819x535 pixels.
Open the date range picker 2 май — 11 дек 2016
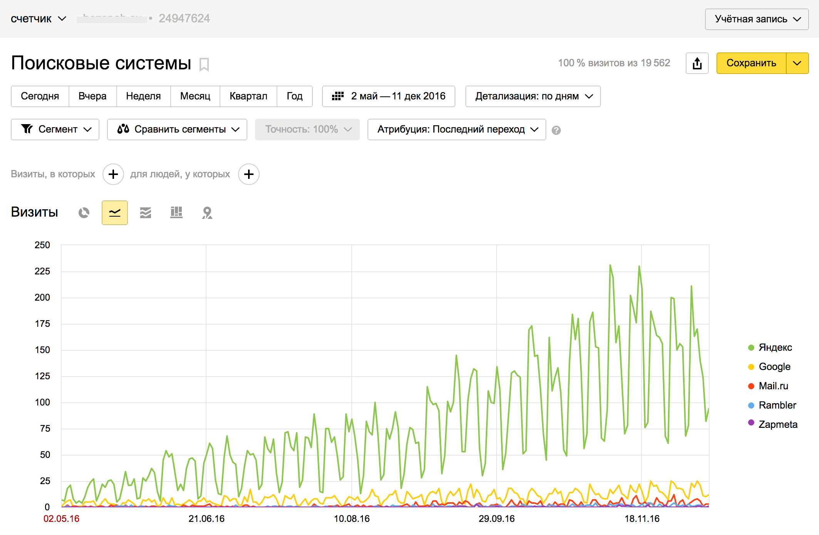tap(388, 96)
